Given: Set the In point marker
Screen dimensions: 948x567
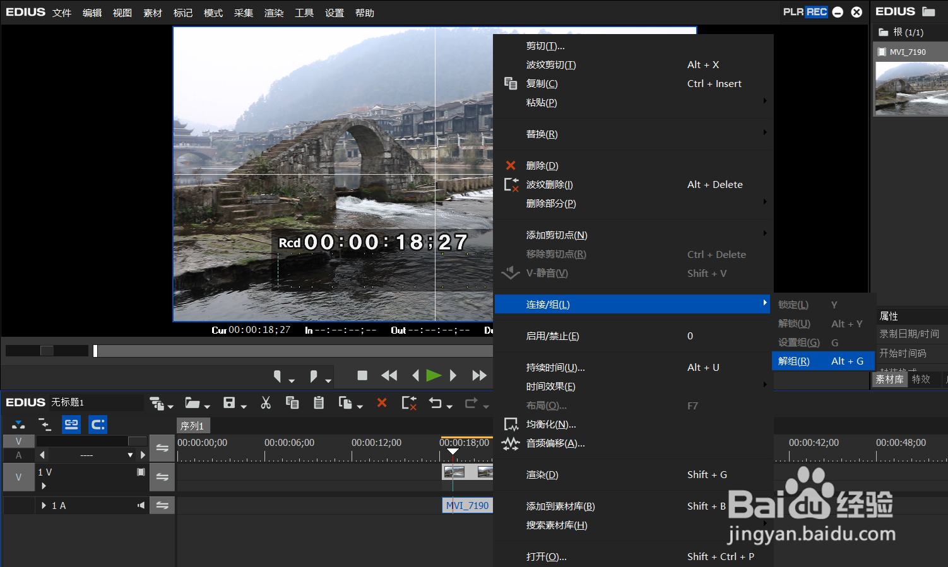Looking at the screenshot, I should pos(277,376).
